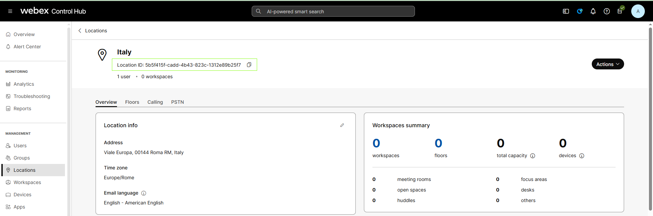Open the PSTN tab

[177, 102]
